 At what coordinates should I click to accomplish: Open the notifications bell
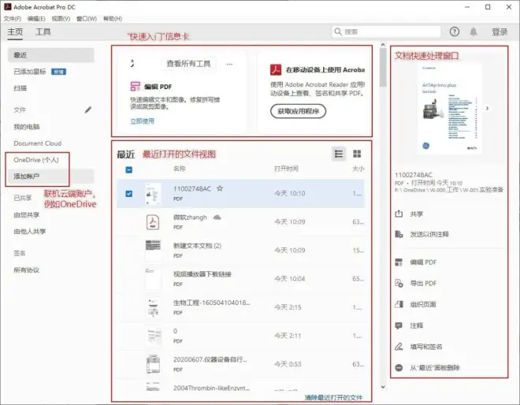[474, 32]
